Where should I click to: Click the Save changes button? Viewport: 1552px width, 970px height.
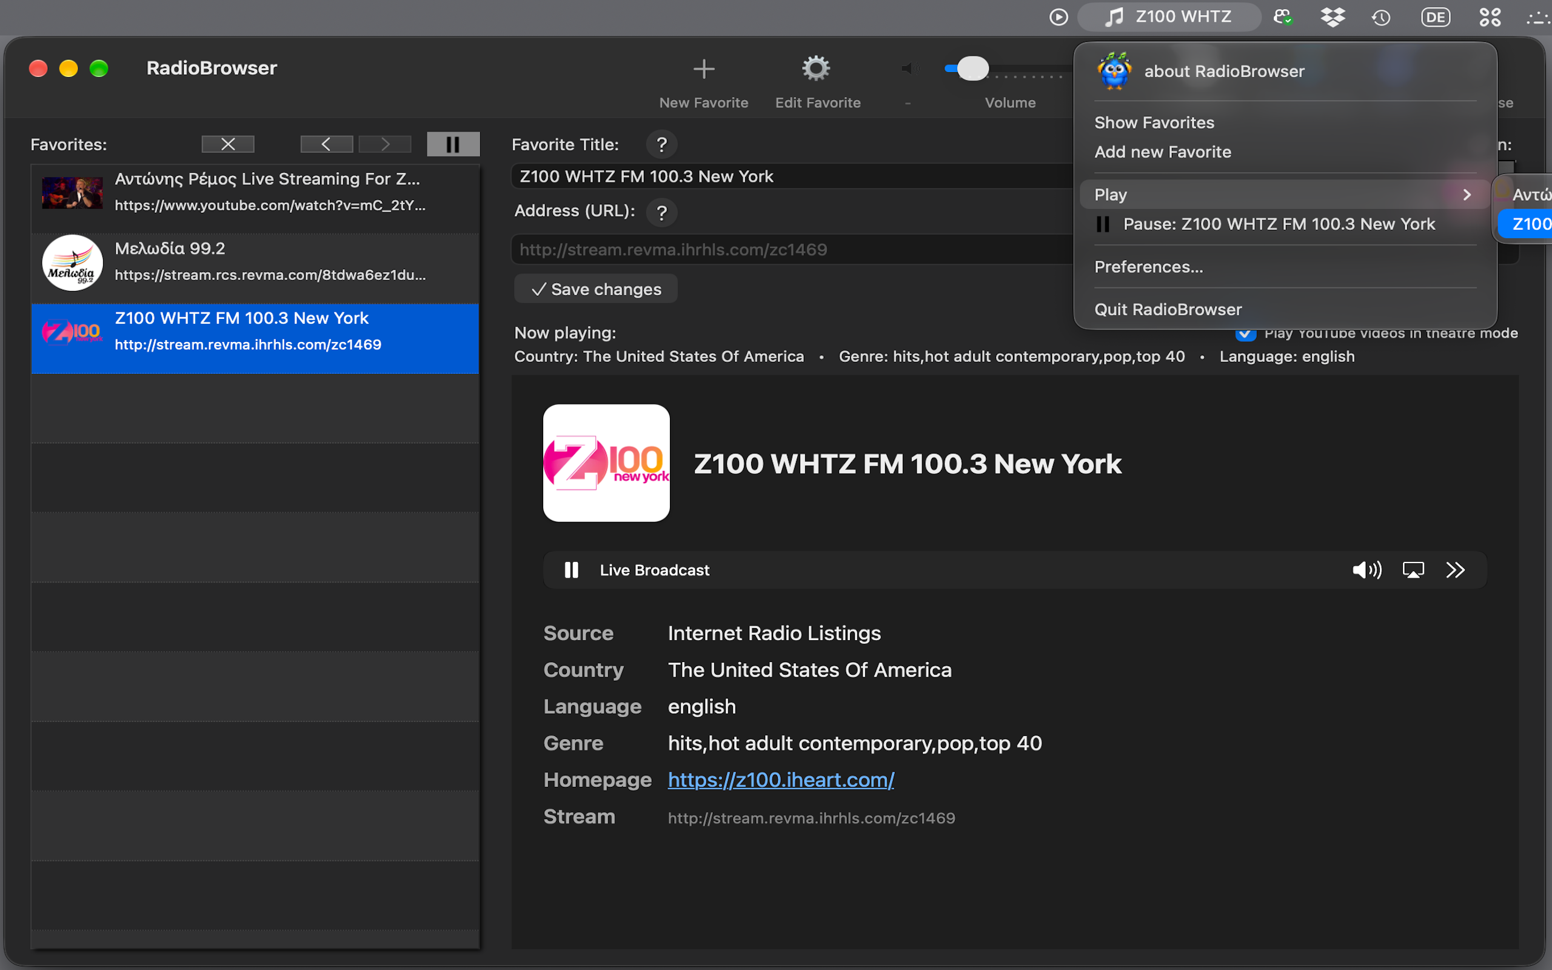pos(596,289)
